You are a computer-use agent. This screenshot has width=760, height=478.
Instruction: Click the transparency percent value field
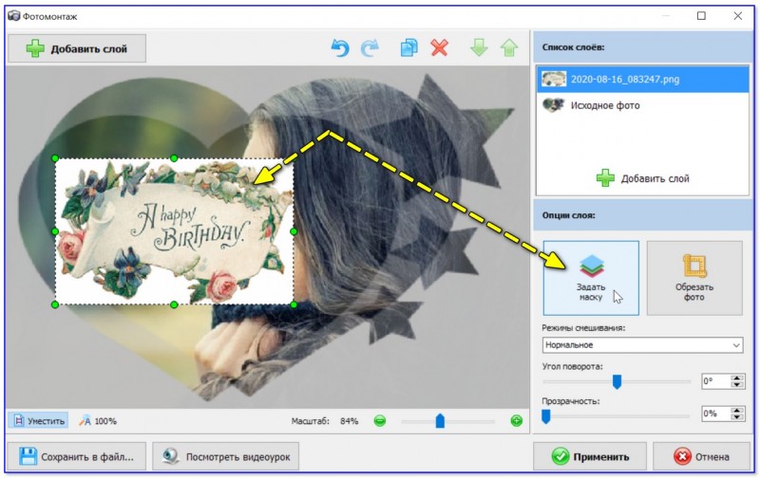pyautogui.click(x=715, y=414)
